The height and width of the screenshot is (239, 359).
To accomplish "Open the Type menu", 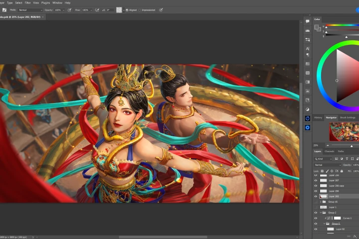I will pyautogui.click(x=9, y=3).
